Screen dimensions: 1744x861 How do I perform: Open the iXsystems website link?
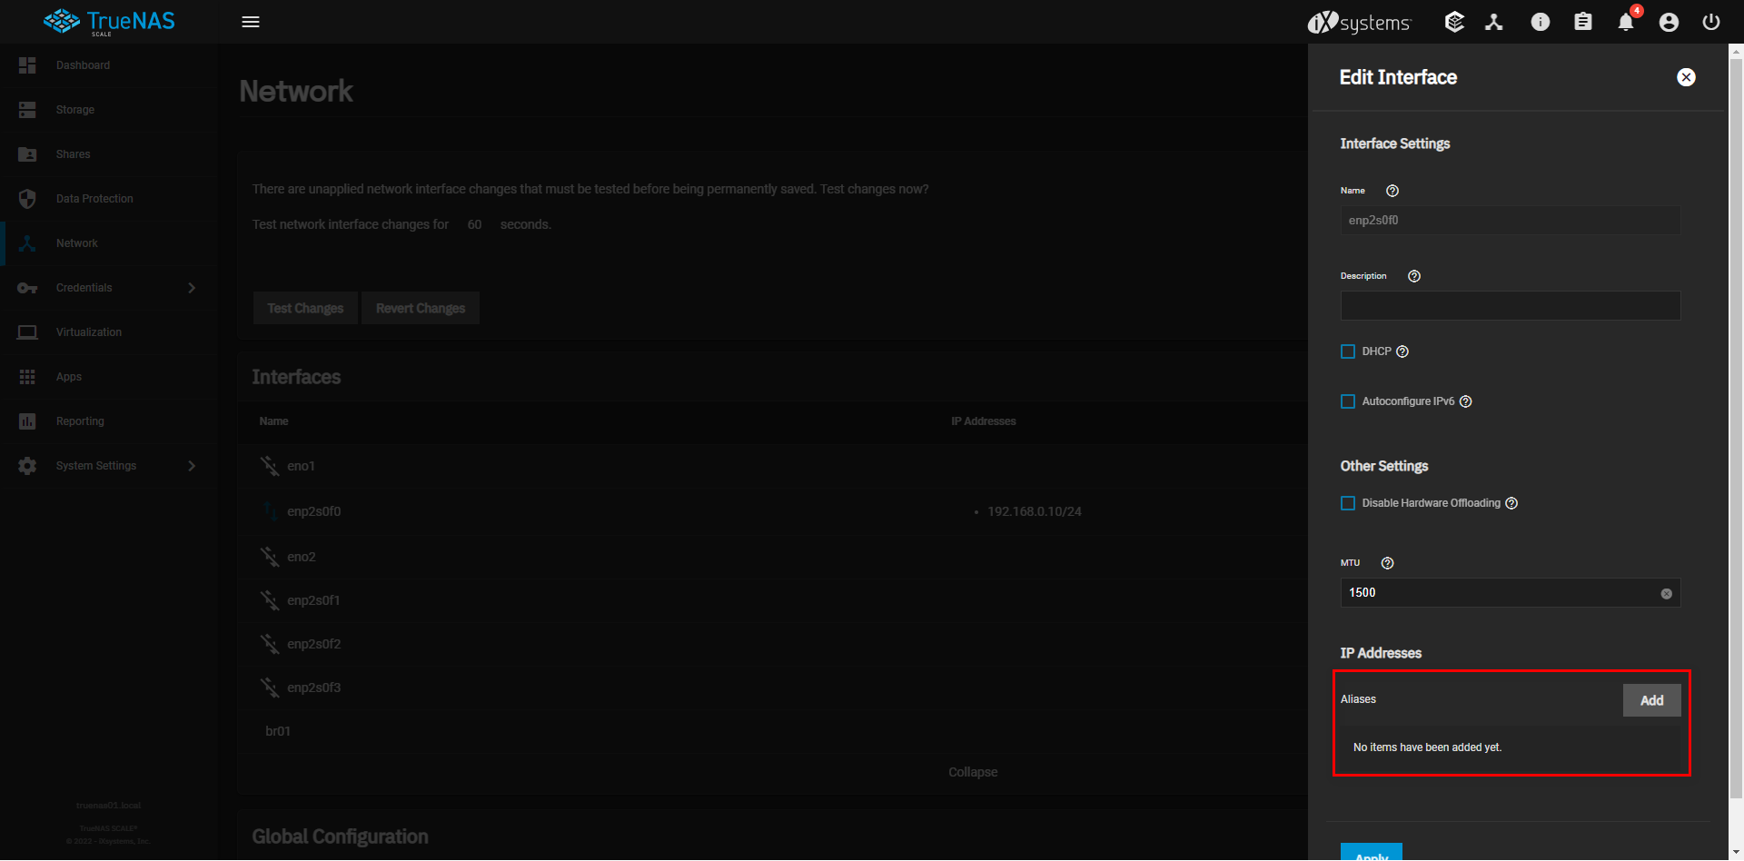[x=1359, y=22]
